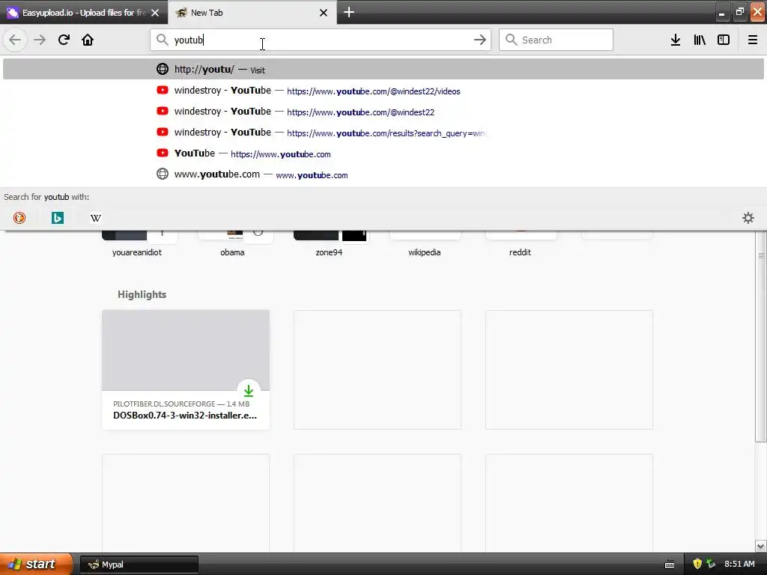Go back using the back arrow
Image resolution: width=767 pixels, height=575 pixels.
click(x=15, y=40)
